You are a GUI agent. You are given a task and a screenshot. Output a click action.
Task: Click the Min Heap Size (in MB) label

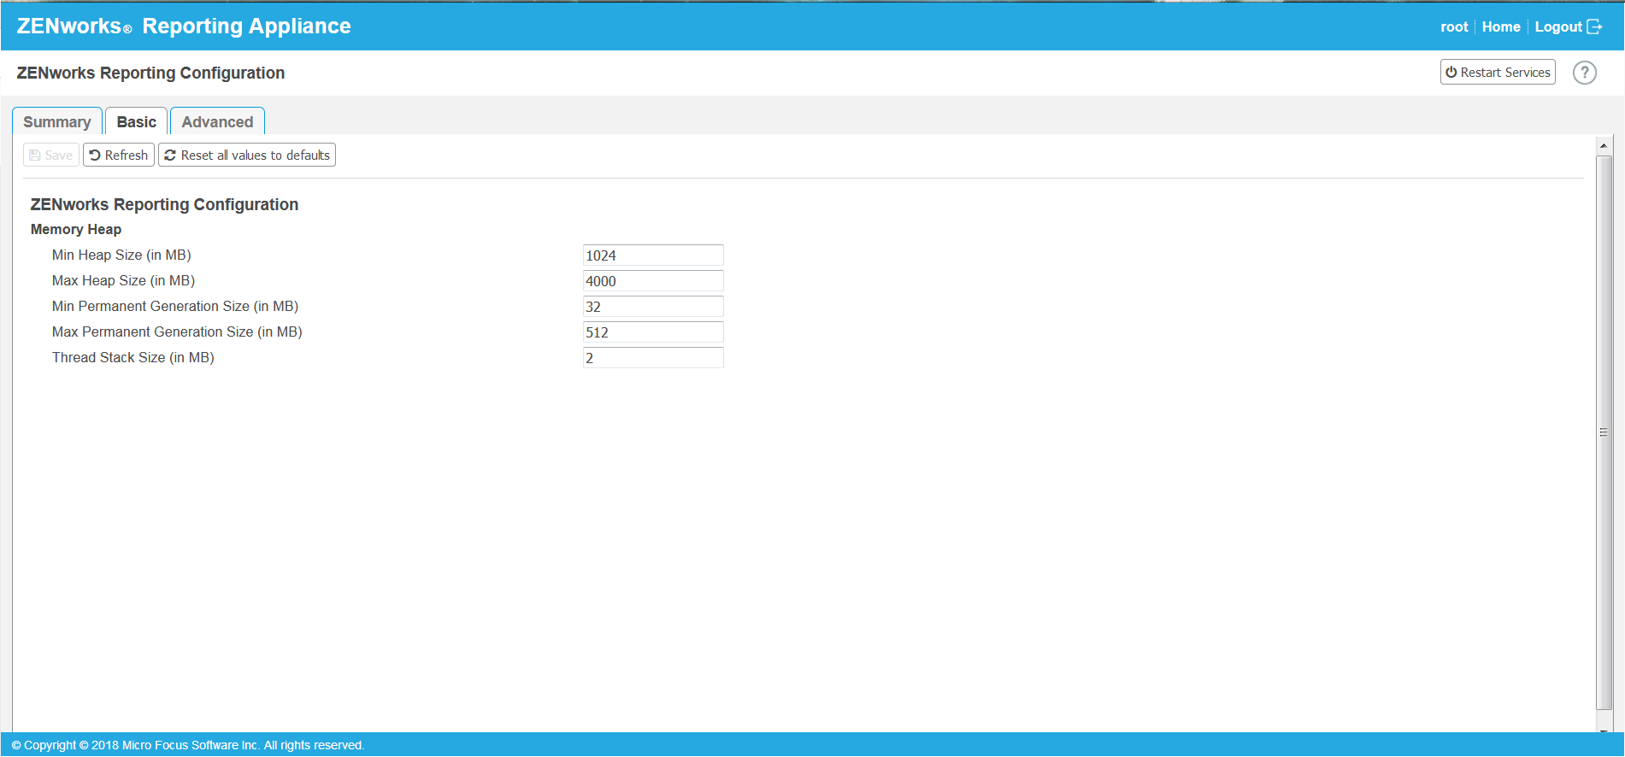121,255
